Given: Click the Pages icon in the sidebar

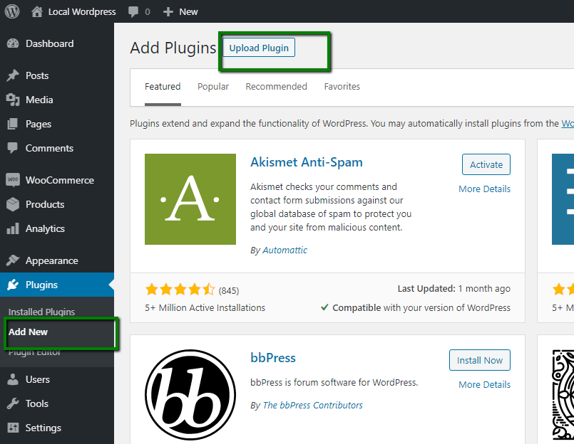Looking at the screenshot, I should tap(12, 124).
